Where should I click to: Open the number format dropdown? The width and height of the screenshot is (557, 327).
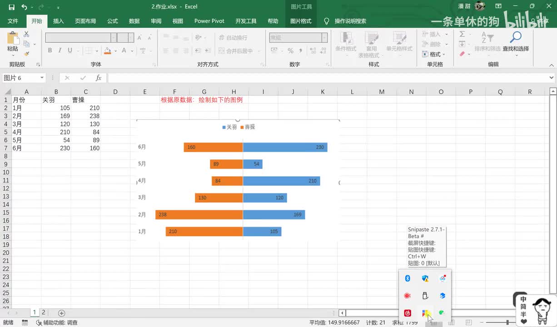pyautogui.click(x=323, y=38)
